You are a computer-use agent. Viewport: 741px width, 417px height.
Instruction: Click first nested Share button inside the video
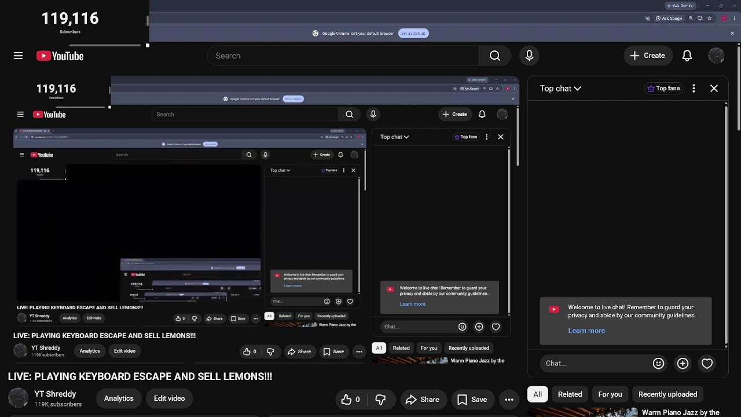tap(299, 352)
